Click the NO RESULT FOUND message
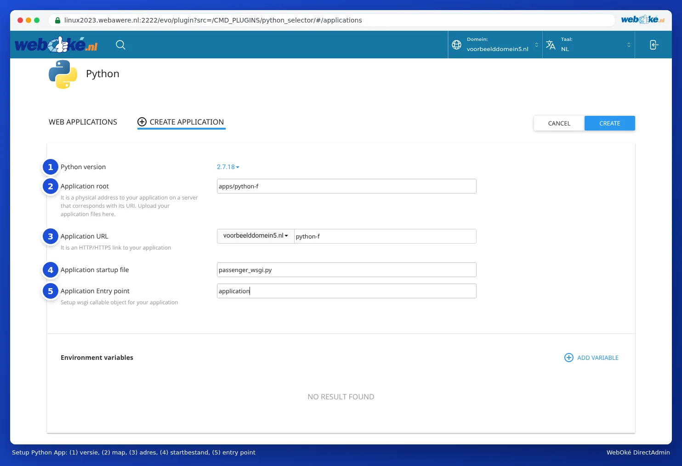The width and height of the screenshot is (682, 466). [341, 397]
